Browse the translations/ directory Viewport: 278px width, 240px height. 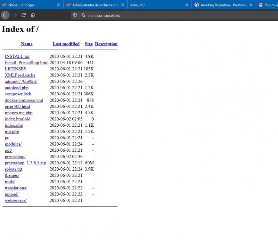click(16, 188)
